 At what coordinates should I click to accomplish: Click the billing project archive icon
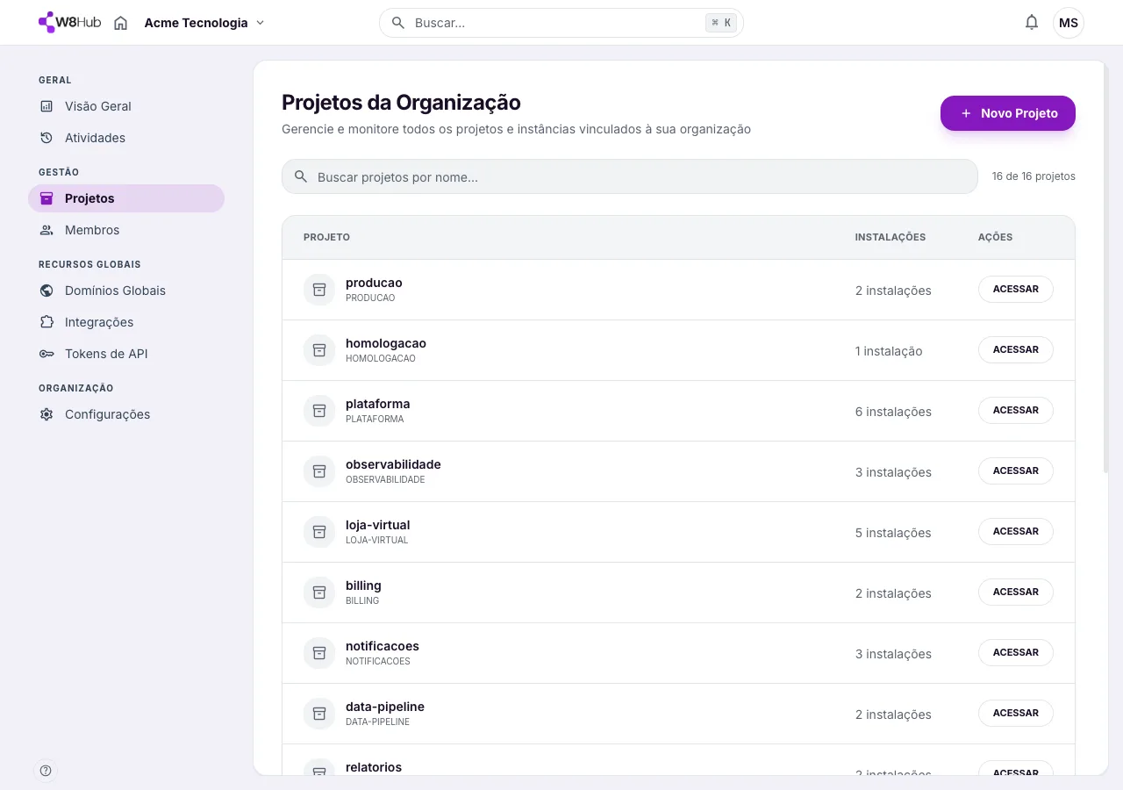pos(319,592)
